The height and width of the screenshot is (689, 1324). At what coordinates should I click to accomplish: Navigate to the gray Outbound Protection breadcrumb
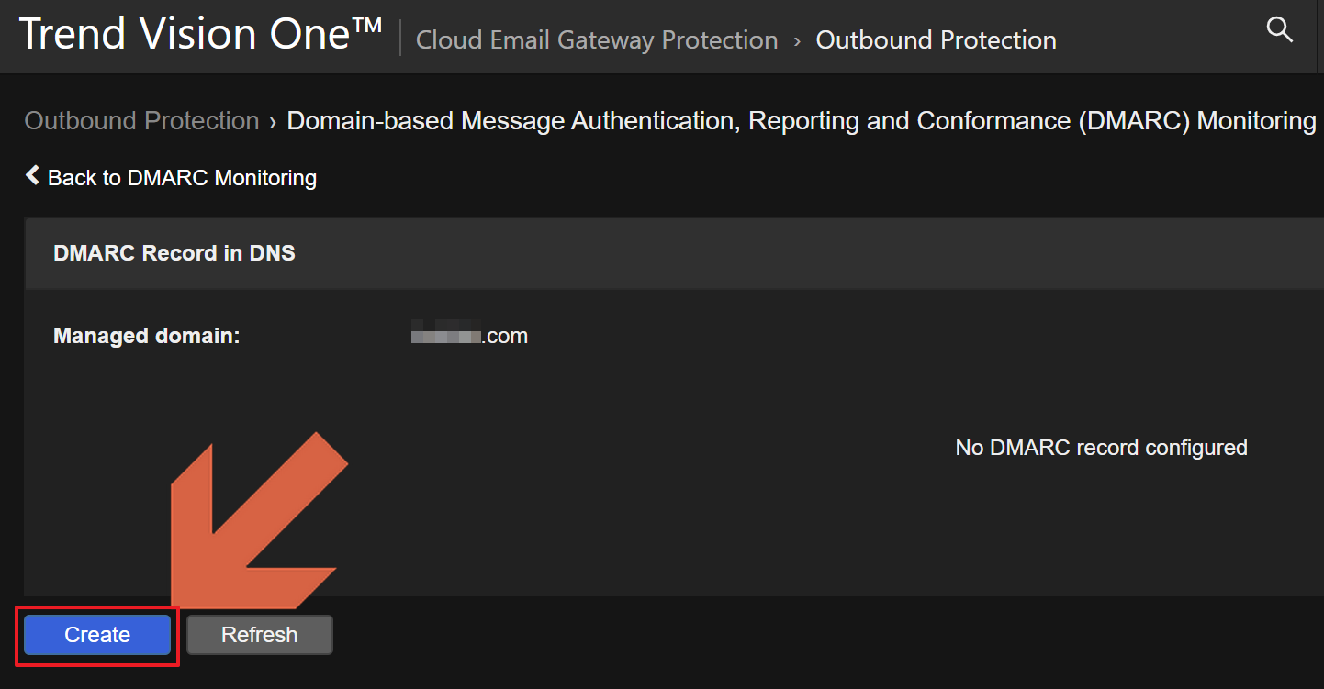pos(141,121)
